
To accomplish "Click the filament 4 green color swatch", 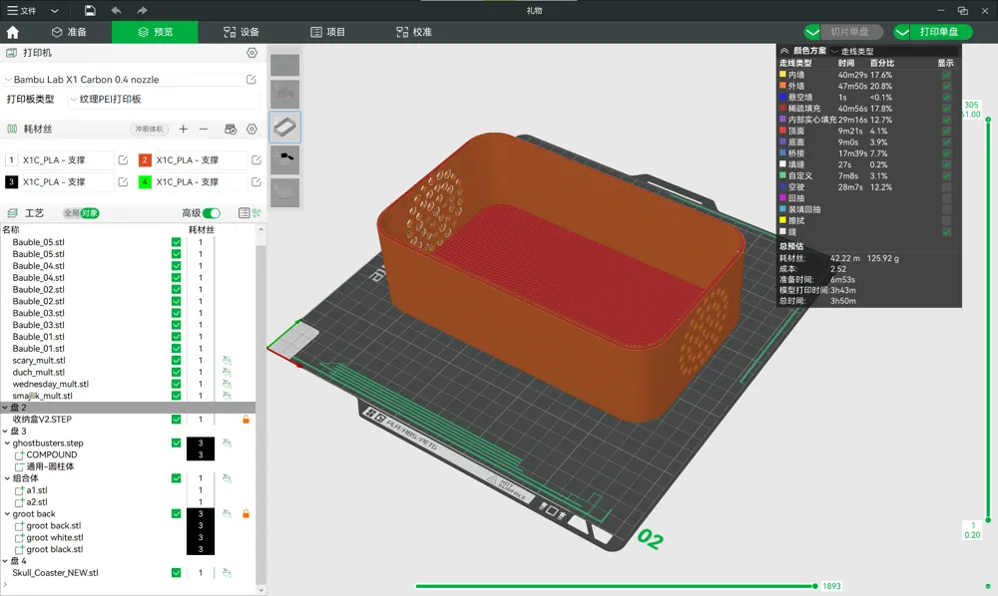I will pos(145,181).
